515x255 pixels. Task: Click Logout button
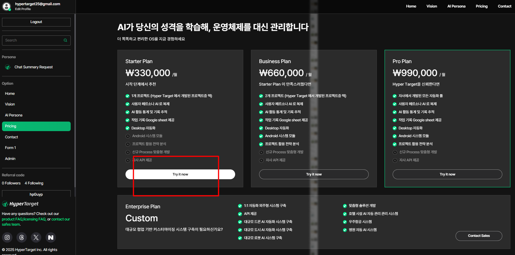[36, 22]
